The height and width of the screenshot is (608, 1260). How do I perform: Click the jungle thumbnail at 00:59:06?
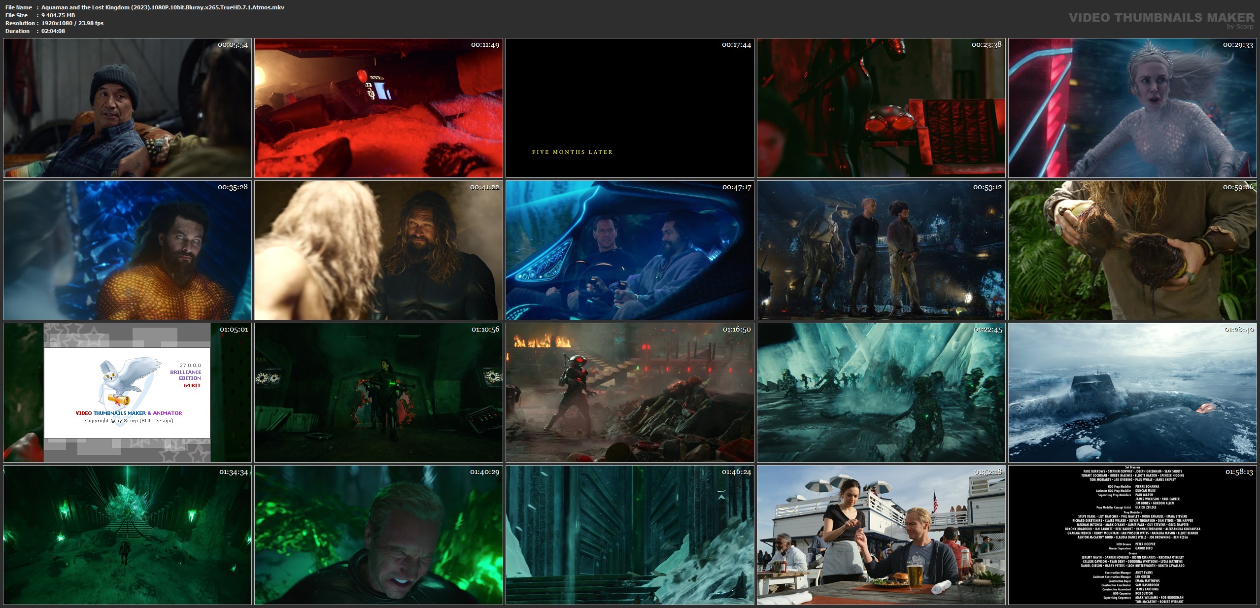(x=1132, y=250)
